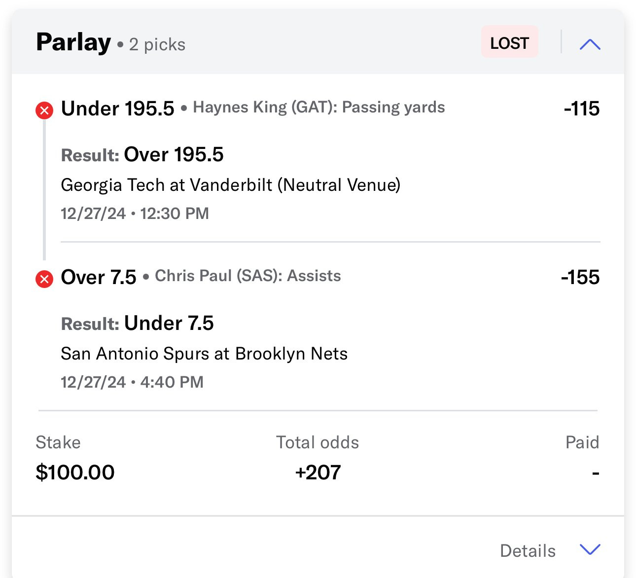Click the +207 total odds value

point(318,472)
